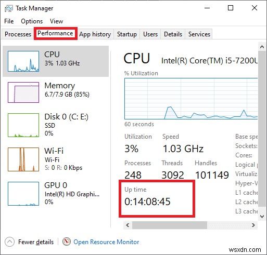267x255 pixels.
Task: Select the CPU mini graph thumbnail
Action: (x=23, y=61)
